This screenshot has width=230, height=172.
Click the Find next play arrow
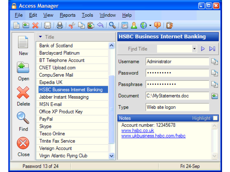(x=203, y=49)
